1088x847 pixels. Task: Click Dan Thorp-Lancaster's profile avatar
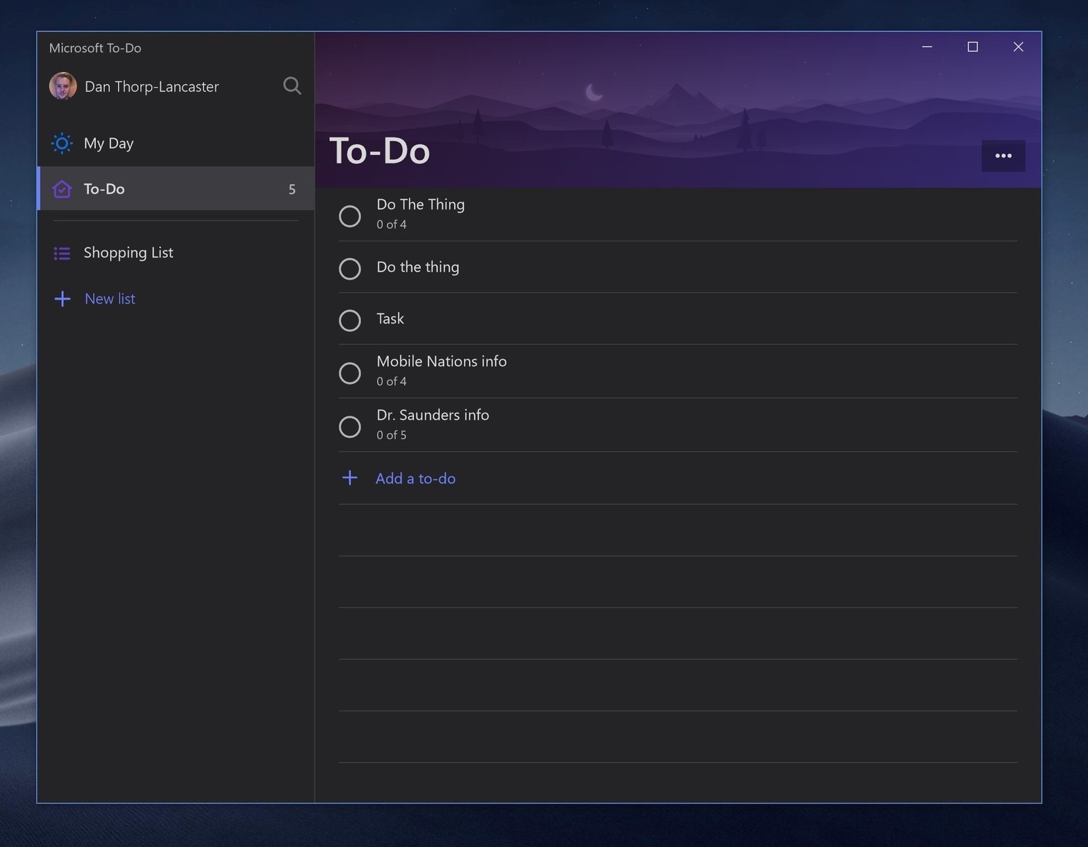tap(63, 86)
